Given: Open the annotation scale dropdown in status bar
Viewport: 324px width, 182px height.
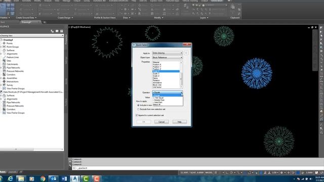Looking at the screenshot, I should [x=275, y=172].
